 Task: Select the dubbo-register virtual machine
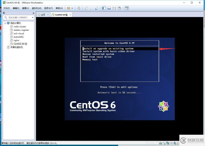coord(21,30)
